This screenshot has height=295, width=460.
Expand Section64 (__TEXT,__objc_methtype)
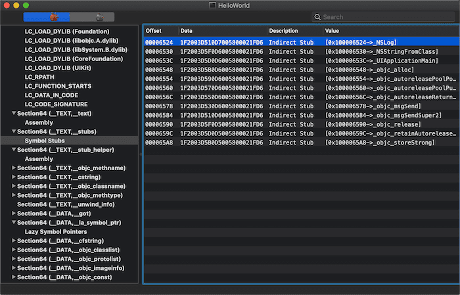coord(14,195)
